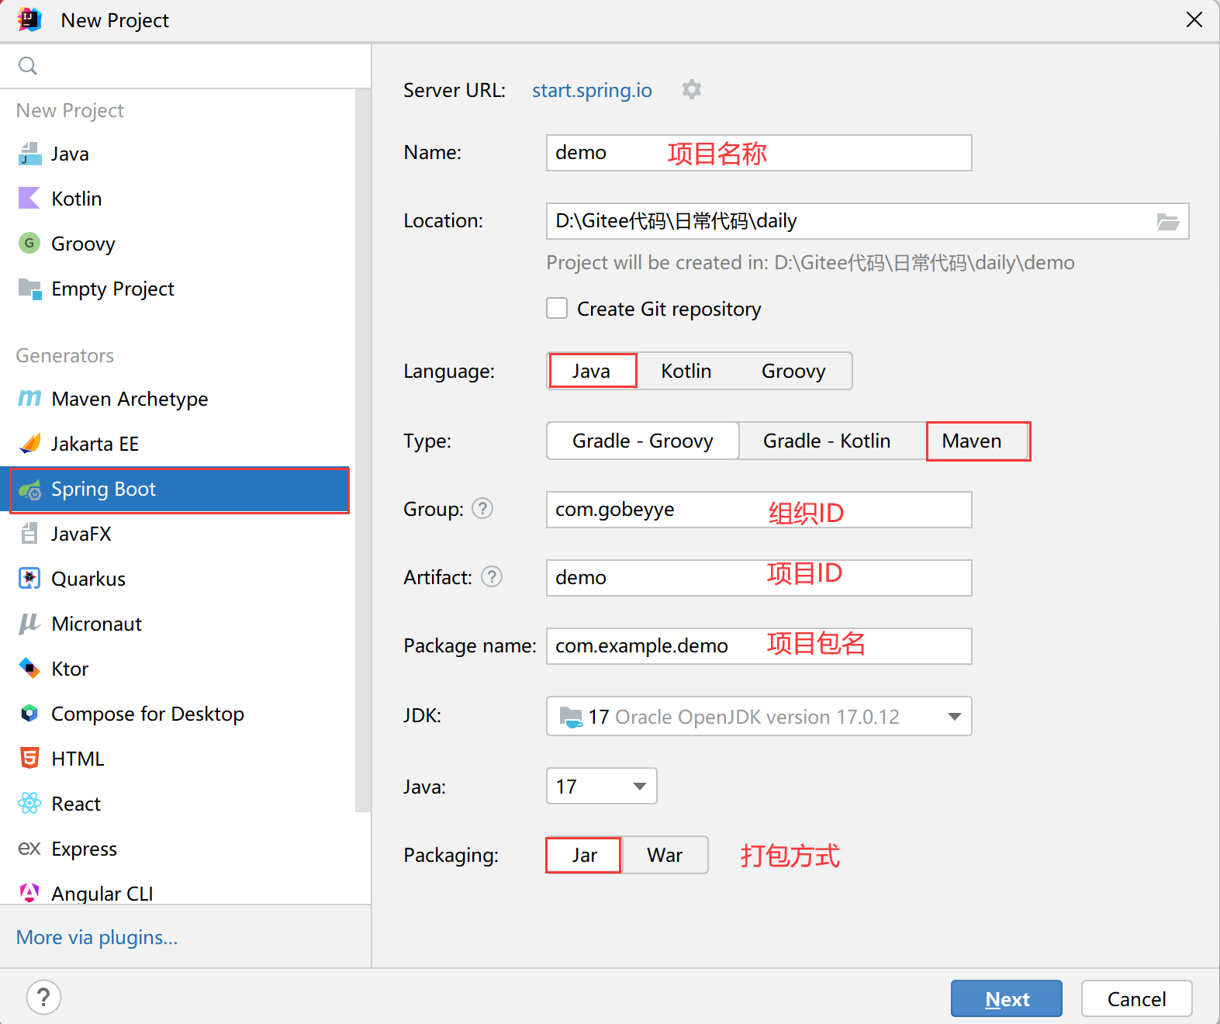This screenshot has height=1024, width=1220.
Task: Select Kotlin in New Project list
Action: tap(178, 199)
